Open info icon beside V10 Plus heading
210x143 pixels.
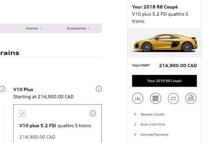point(99,89)
